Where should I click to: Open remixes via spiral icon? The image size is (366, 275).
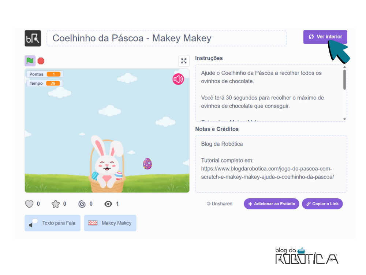click(82, 204)
